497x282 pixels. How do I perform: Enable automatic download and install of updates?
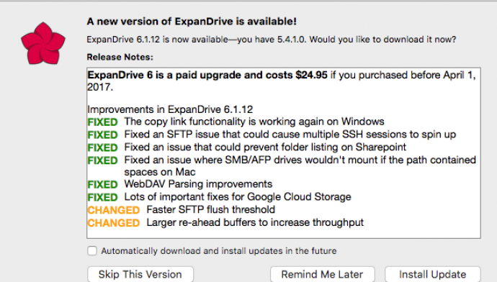coord(92,250)
